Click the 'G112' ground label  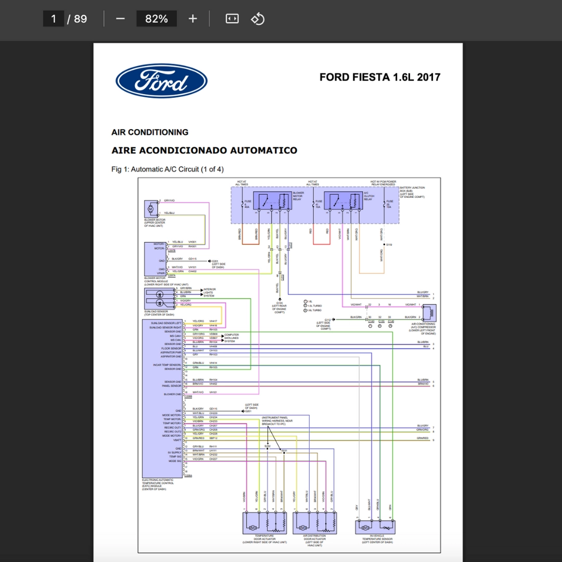point(328,320)
